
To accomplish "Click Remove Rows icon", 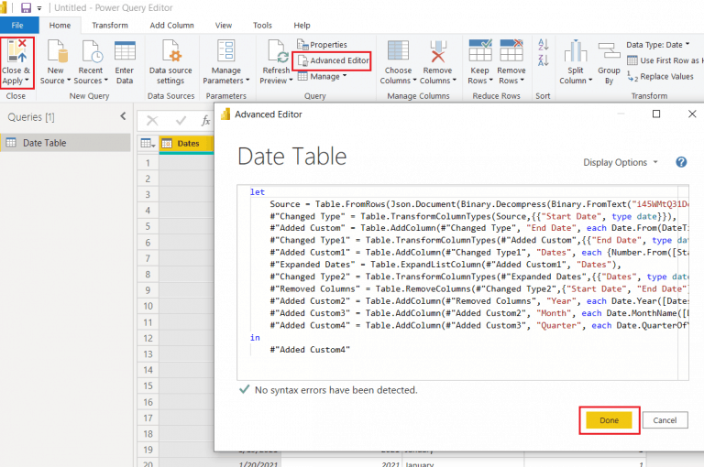I will coord(511,50).
